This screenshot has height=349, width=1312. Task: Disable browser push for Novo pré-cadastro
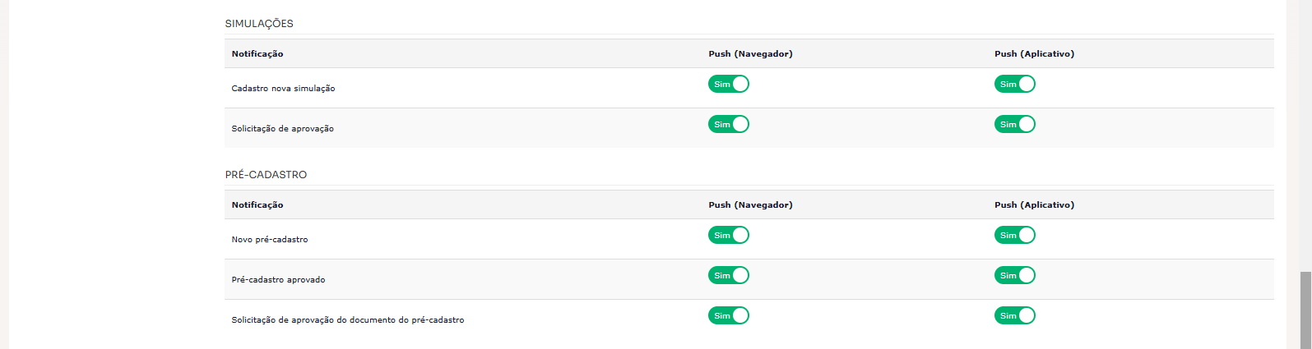coord(728,235)
